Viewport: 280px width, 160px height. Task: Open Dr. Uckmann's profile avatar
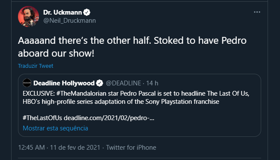pos(28,16)
